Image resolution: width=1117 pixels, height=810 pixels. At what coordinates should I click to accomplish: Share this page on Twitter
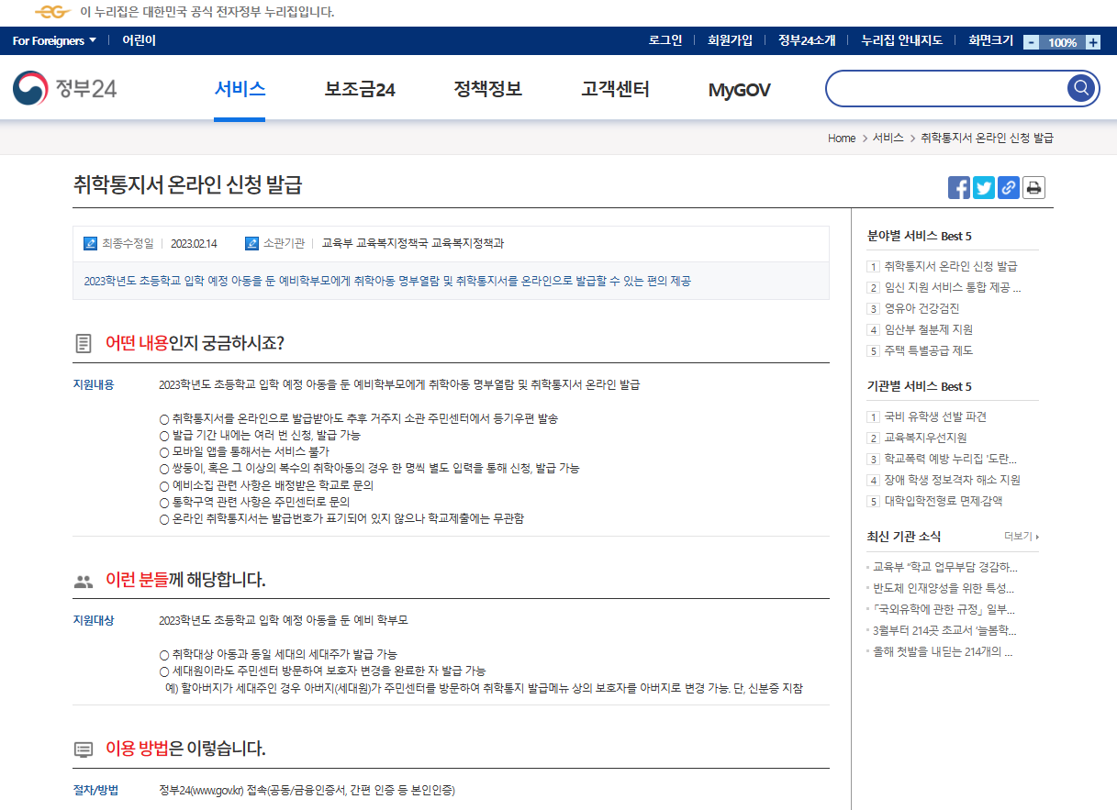tap(983, 187)
